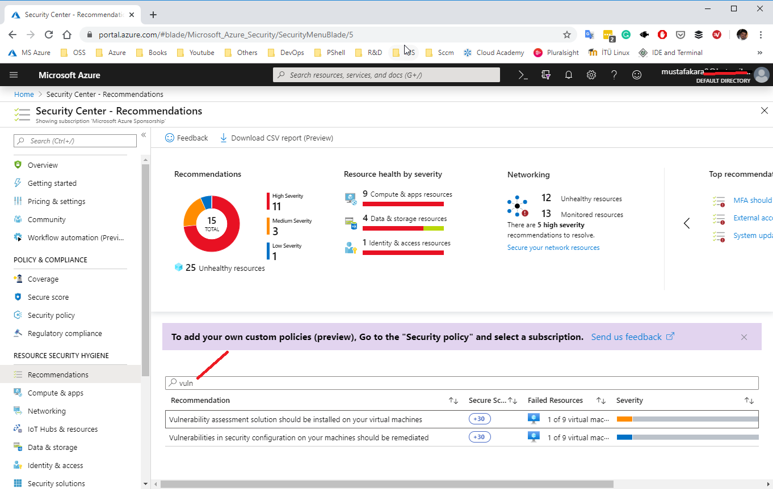Open the Pluralsight bookmark
Viewport: 773px width, 489px height.
click(x=556, y=53)
